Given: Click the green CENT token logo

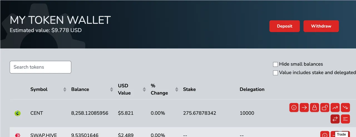Looking at the screenshot, I should coord(18,113).
